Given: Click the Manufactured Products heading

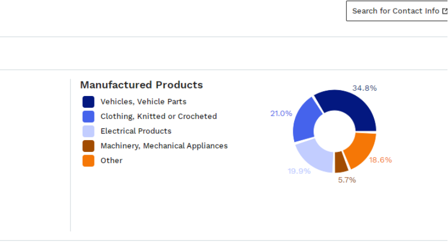Looking at the screenshot, I should pyautogui.click(x=142, y=85).
